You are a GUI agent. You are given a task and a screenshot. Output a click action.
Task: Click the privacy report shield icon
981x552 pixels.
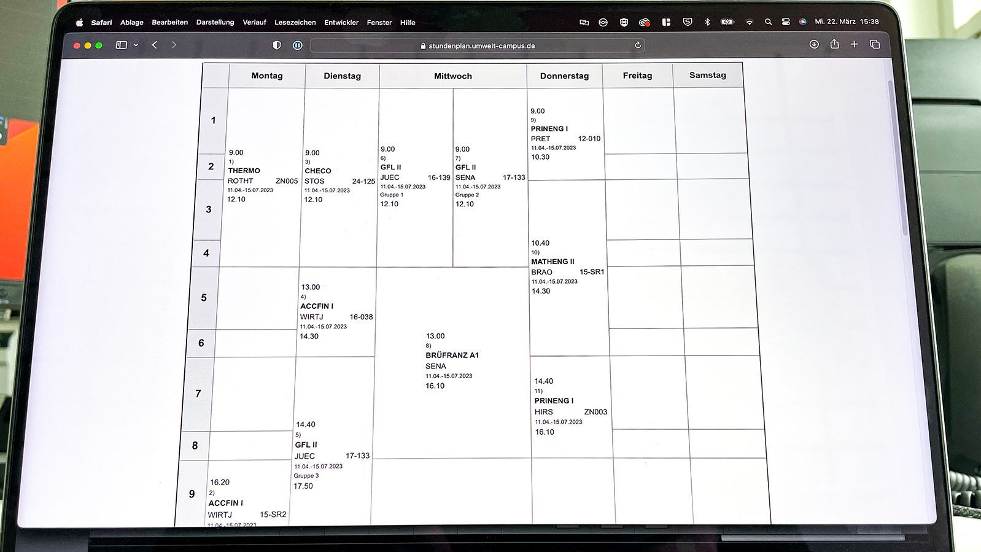point(277,45)
